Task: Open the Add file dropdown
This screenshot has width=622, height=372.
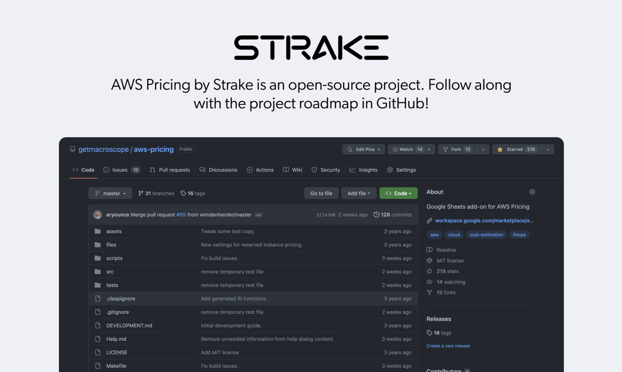Action: (x=359, y=193)
